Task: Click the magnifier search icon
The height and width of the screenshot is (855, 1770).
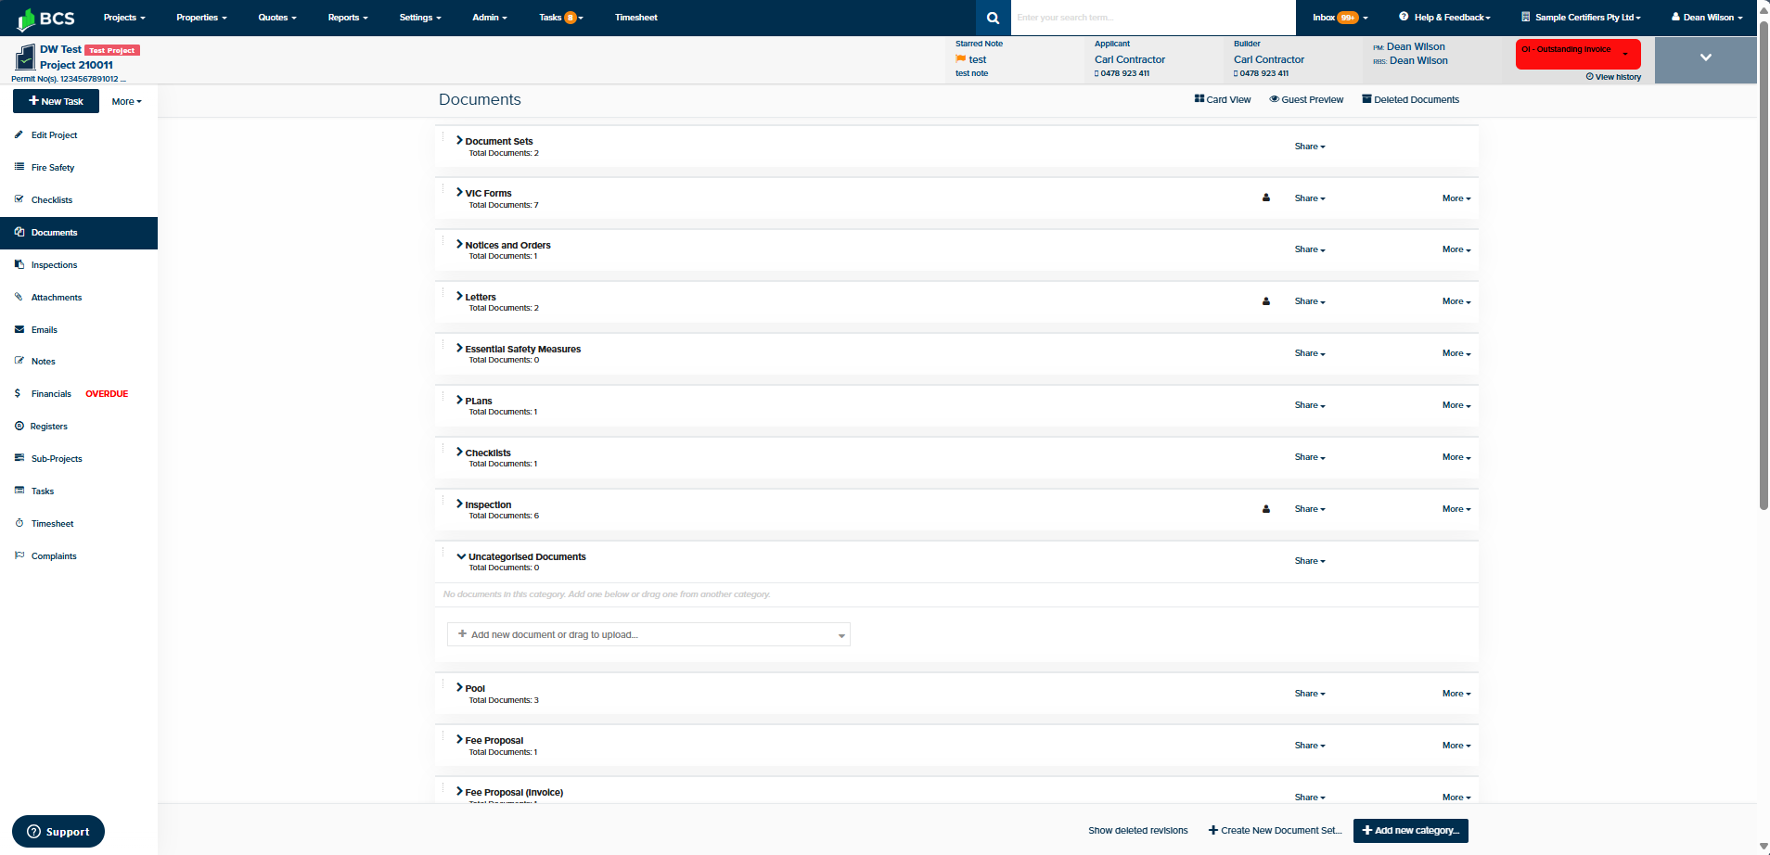Action: click(993, 18)
